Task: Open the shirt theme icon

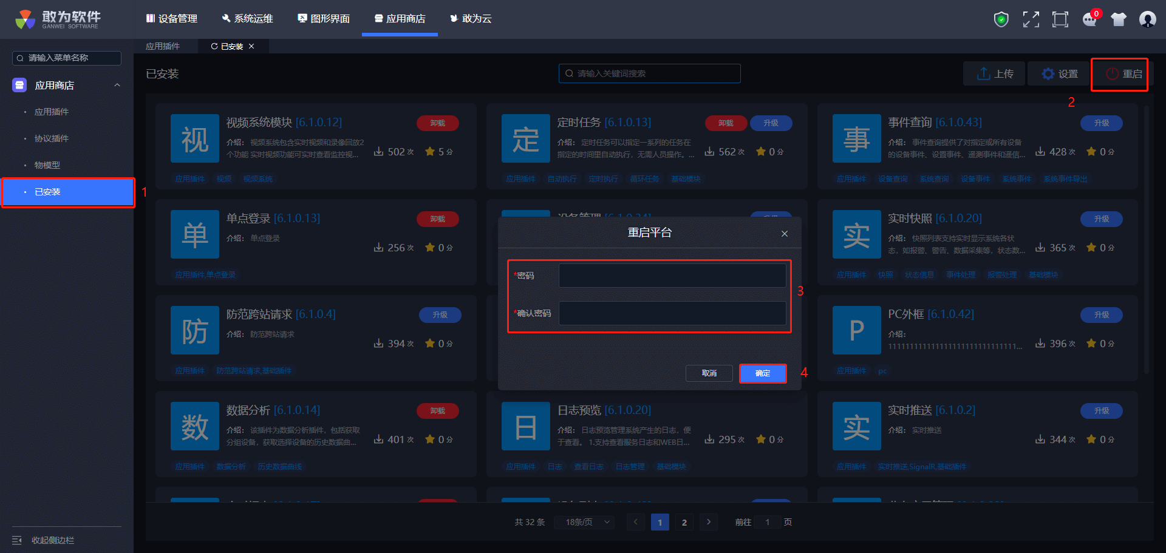Action: click(x=1119, y=19)
